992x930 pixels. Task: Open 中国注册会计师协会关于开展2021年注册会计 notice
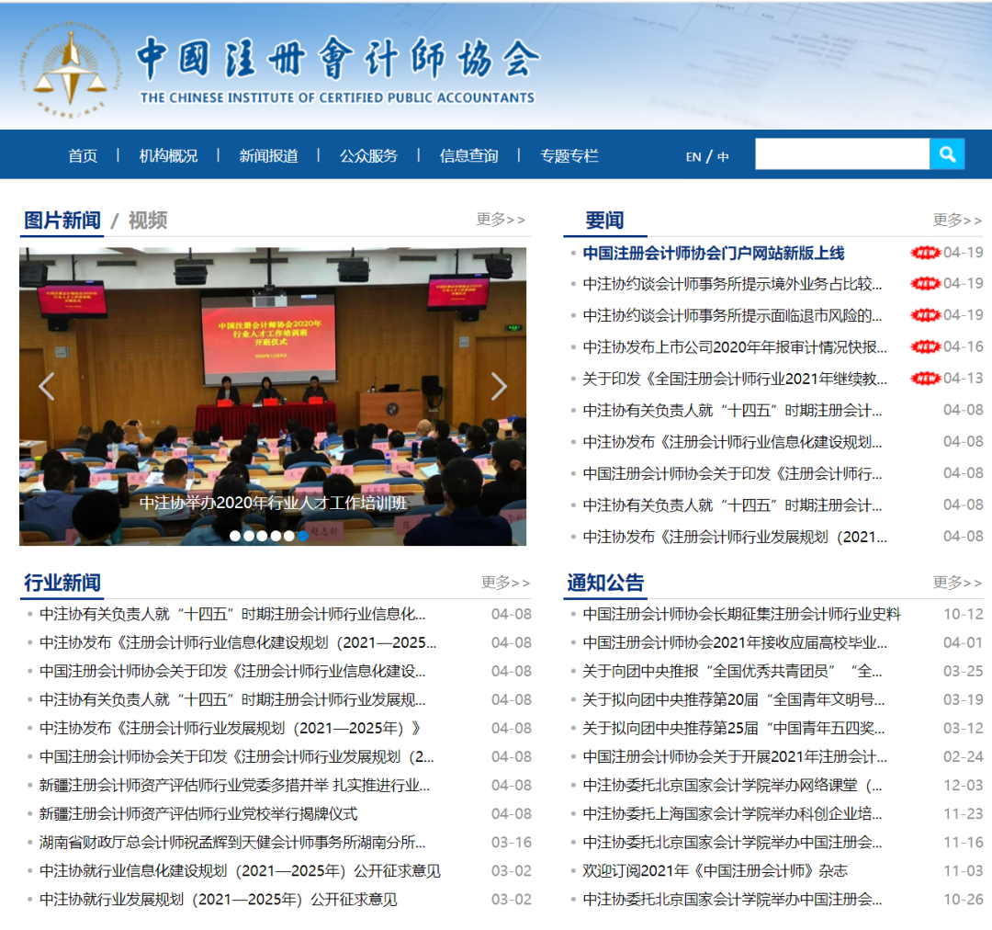(735, 756)
